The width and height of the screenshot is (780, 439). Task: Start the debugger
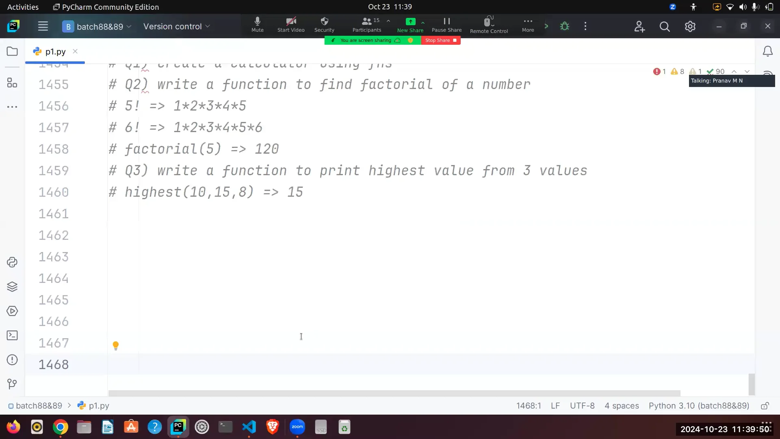click(x=565, y=26)
